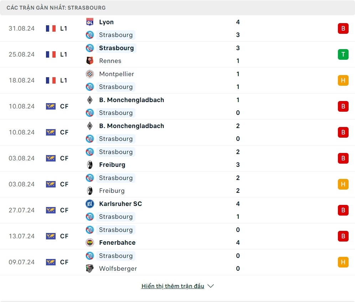
Task: Expand more matches with the chevron arrow
Action: pyautogui.click(x=211, y=286)
